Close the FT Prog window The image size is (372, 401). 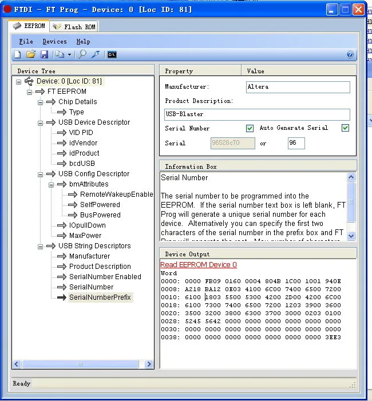358,10
